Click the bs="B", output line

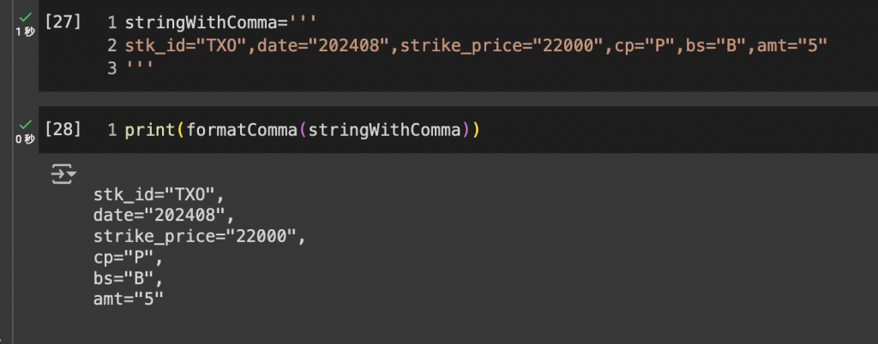tap(129, 277)
